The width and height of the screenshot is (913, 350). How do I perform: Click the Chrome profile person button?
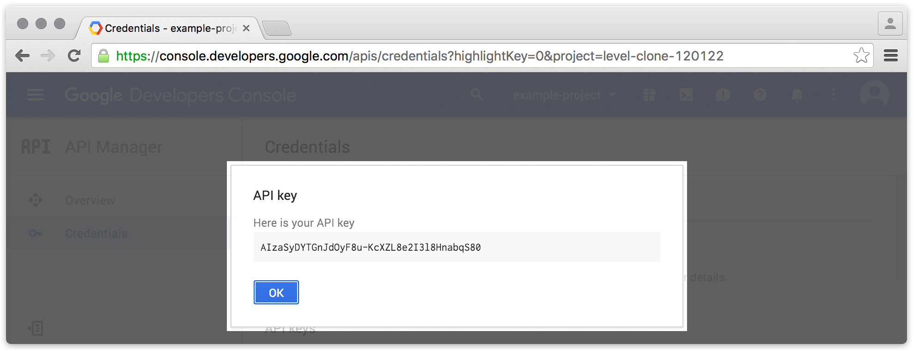[890, 24]
